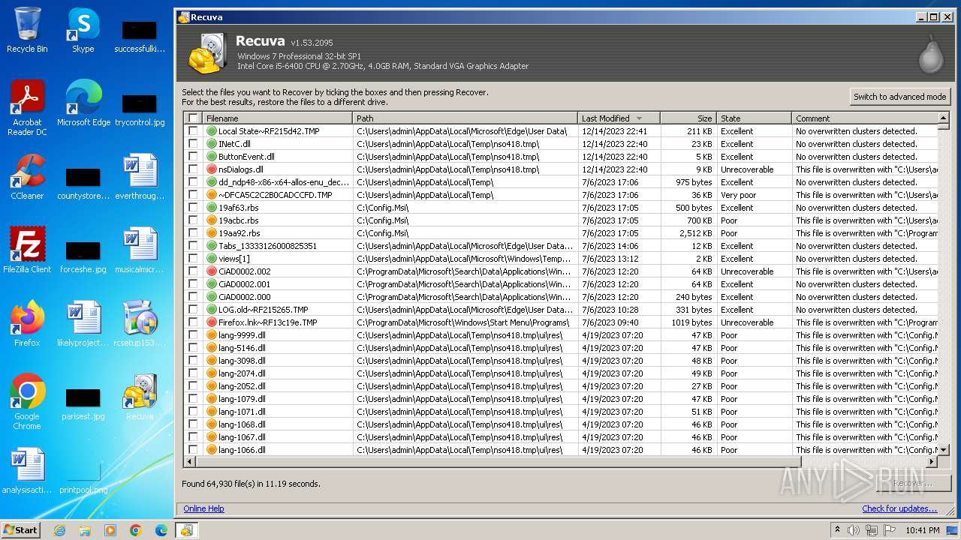Open Windows Explorer from the taskbar
The height and width of the screenshot is (540, 961).
(x=85, y=530)
